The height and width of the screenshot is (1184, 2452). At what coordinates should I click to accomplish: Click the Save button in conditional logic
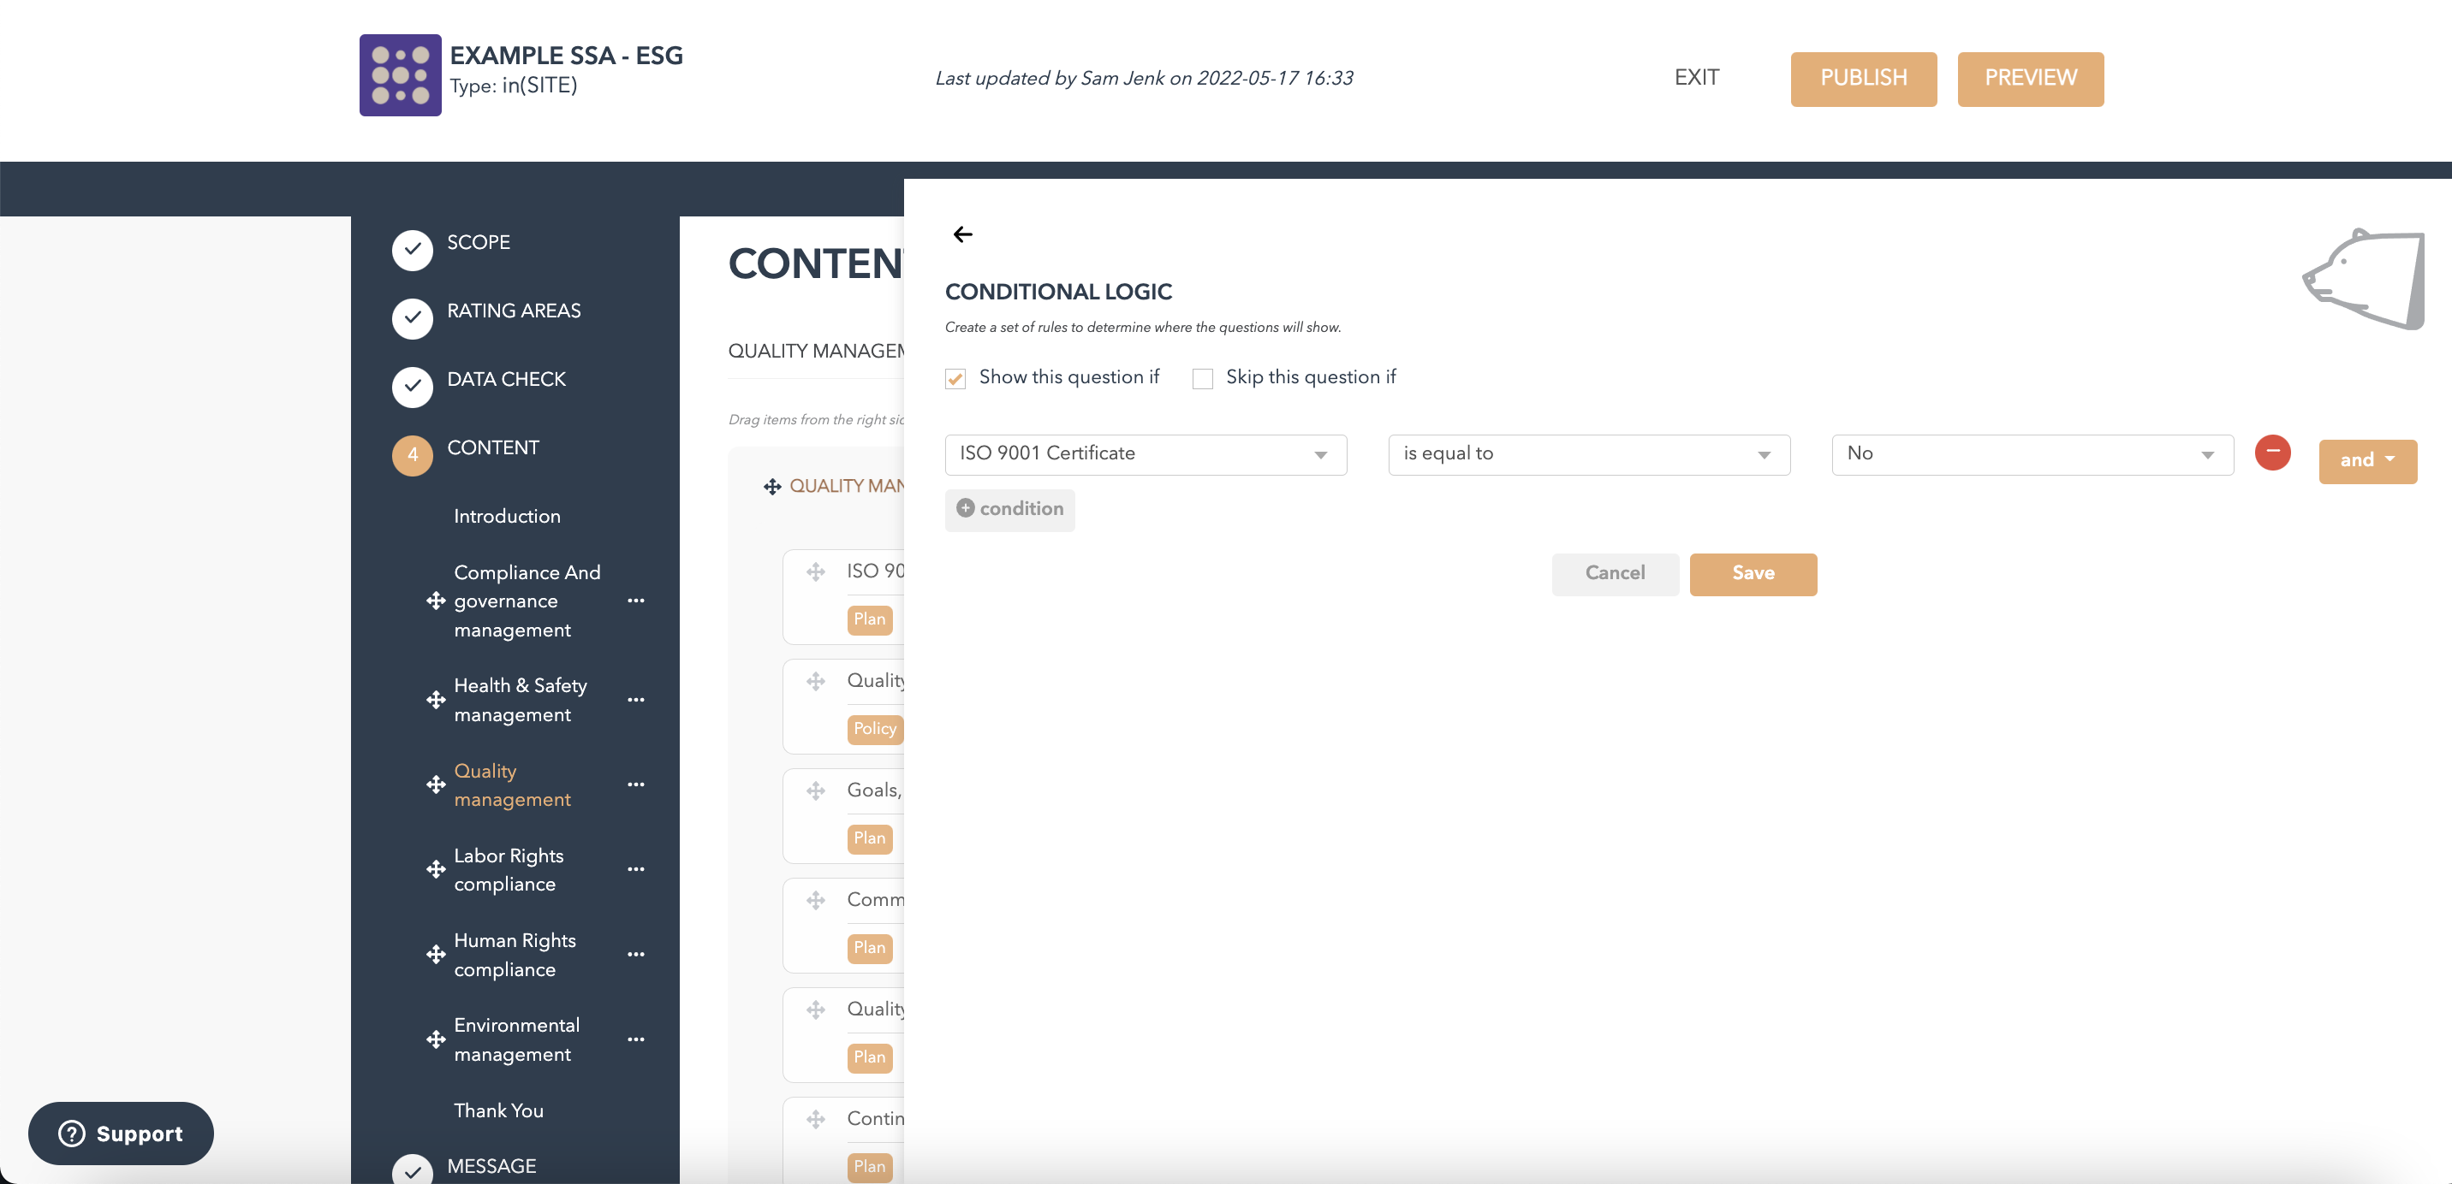(x=1753, y=573)
